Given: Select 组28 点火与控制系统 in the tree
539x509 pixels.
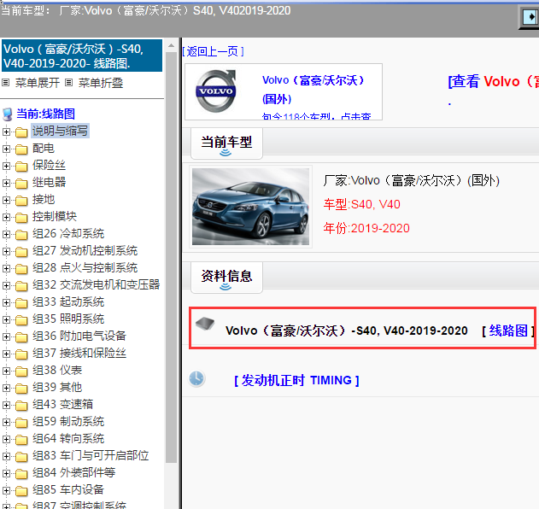Looking at the screenshot, I should tap(85, 267).
